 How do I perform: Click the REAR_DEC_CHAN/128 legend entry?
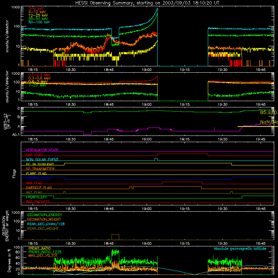point(46,224)
